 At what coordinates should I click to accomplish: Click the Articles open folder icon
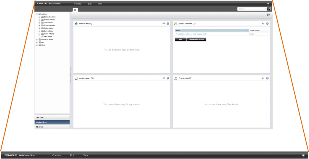(x=40, y=14)
